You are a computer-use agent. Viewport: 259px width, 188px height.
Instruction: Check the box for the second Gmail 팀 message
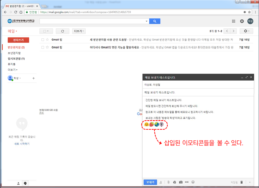[43, 47]
